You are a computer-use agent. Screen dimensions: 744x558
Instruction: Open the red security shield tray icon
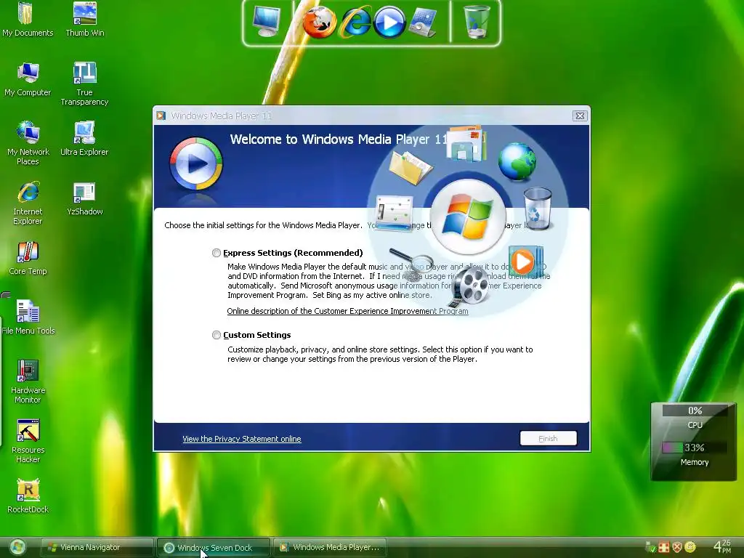(677, 547)
